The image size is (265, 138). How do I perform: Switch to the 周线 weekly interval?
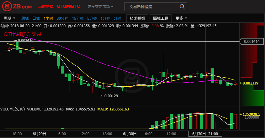[x=25, y=18]
